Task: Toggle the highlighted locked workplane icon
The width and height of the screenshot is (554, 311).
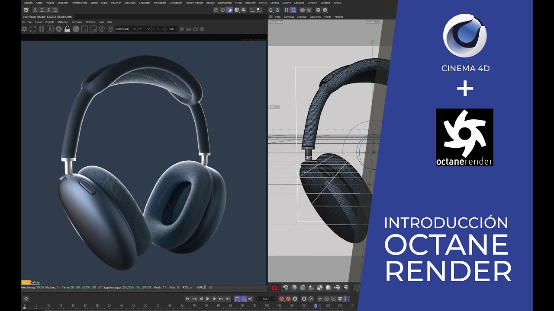Action: coord(293,10)
